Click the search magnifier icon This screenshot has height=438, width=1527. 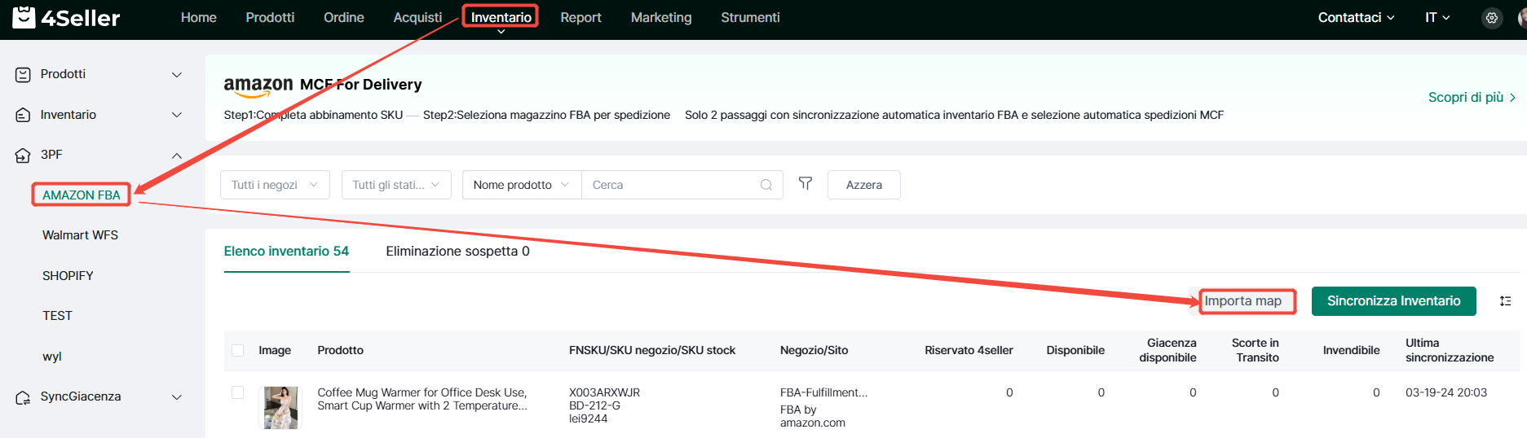point(766,185)
